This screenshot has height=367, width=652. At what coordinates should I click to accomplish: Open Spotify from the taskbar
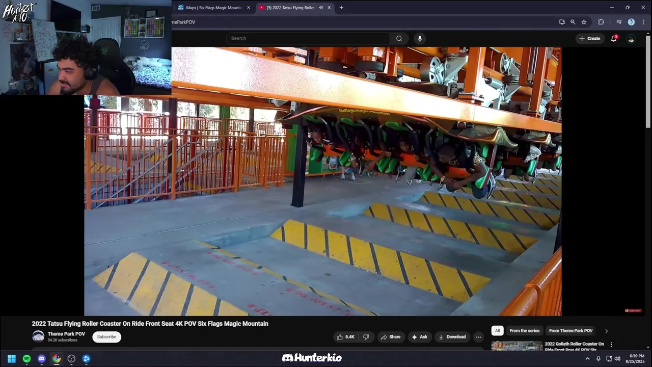click(x=26, y=358)
